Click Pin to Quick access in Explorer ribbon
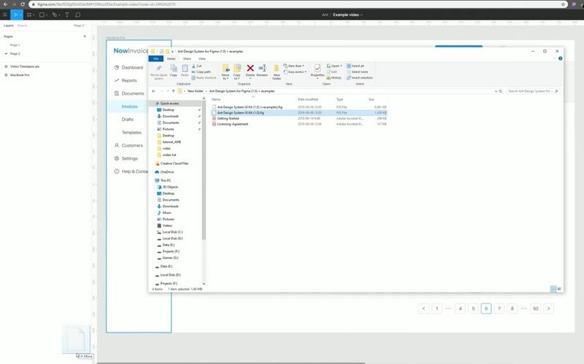Viewport: 584px width, 364px height. [158, 71]
